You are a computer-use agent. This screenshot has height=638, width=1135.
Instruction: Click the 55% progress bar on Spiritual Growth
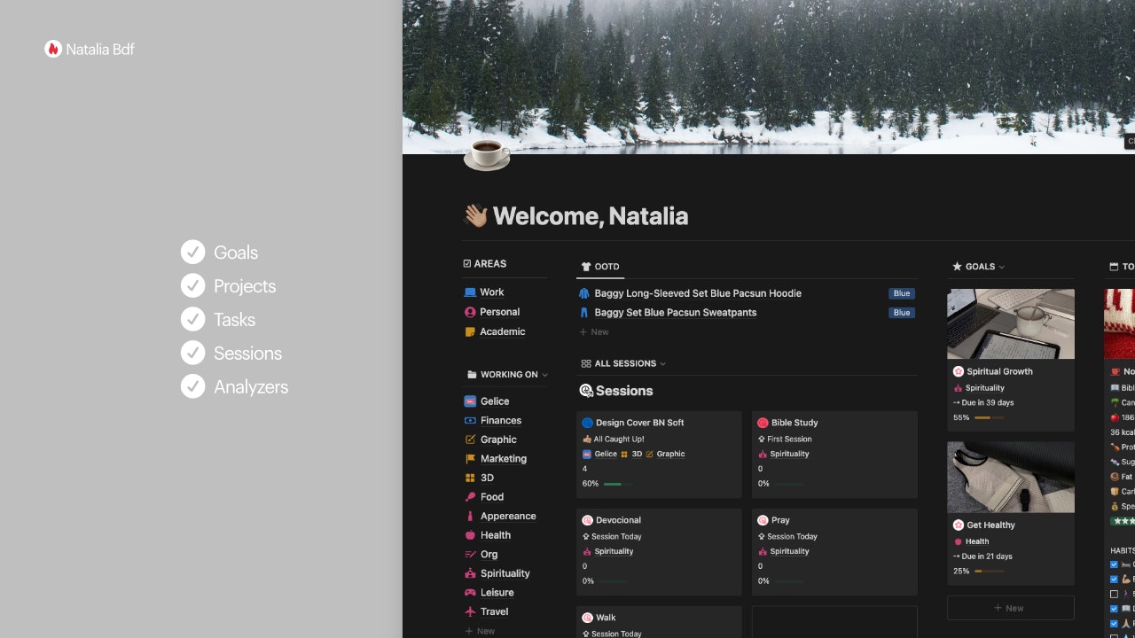(x=989, y=417)
